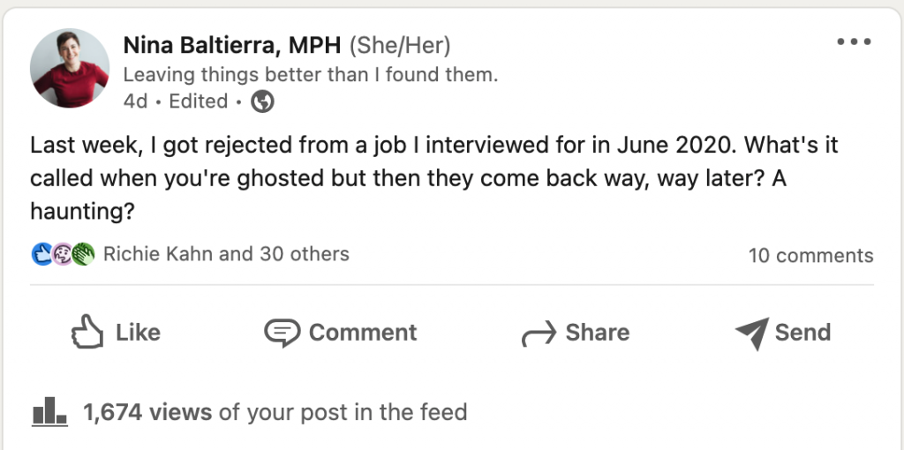Viewport: 904px width, 450px height.
Task: View Richie Kahn and 30 others reactions
Action: click(226, 254)
